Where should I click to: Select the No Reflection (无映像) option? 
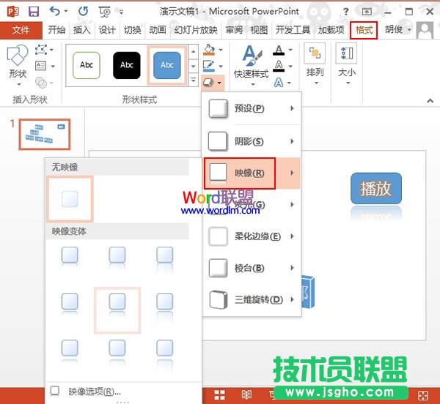(70, 199)
